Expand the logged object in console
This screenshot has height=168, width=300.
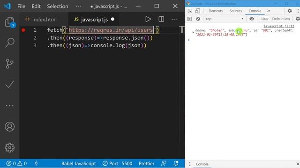(x=193, y=32)
